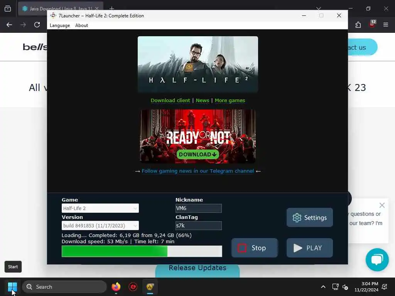
Task: Click the ClanTag field containing s7k
Action: click(x=199, y=225)
